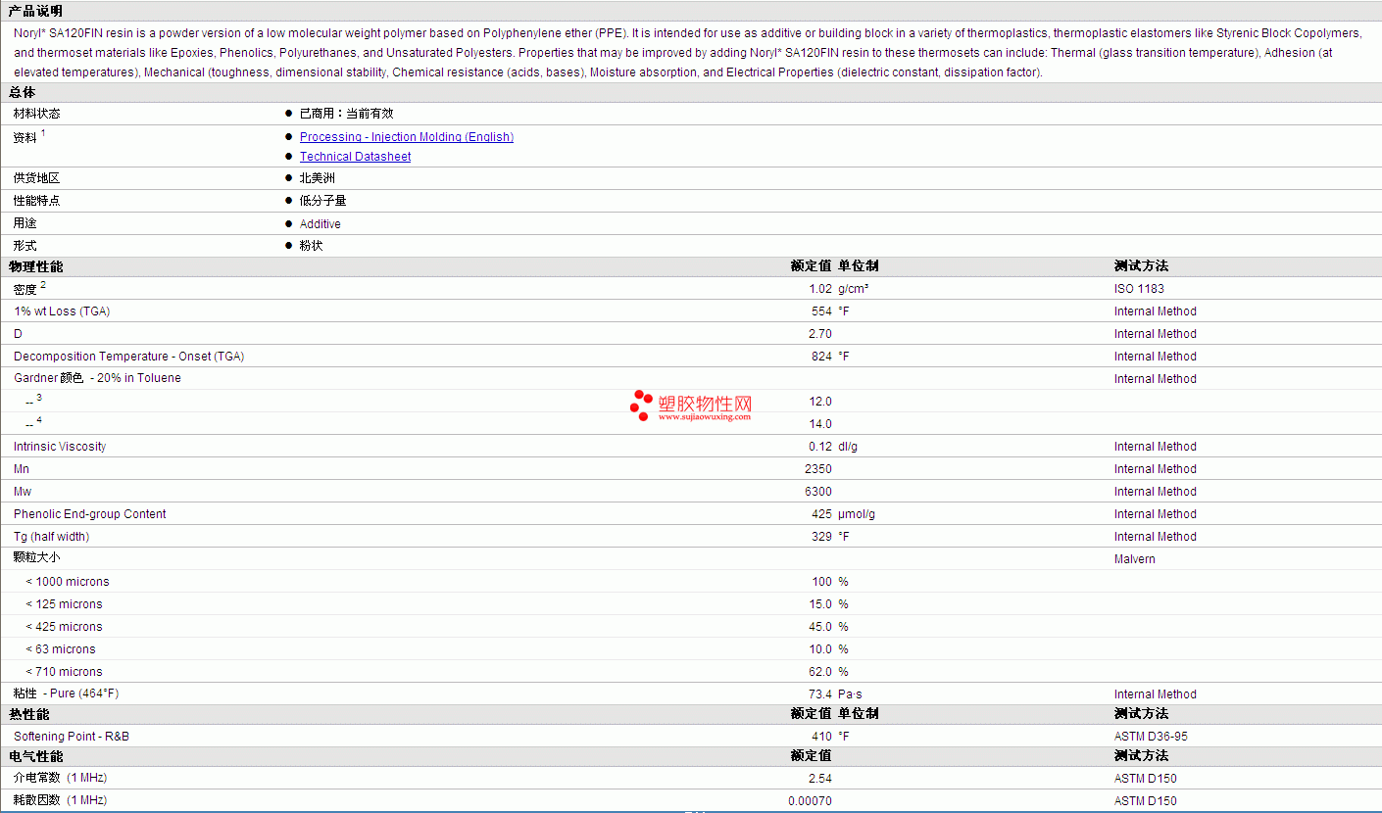Image resolution: width=1382 pixels, height=813 pixels.
Task: Click the Mw row label
Action: coord(23,492)
